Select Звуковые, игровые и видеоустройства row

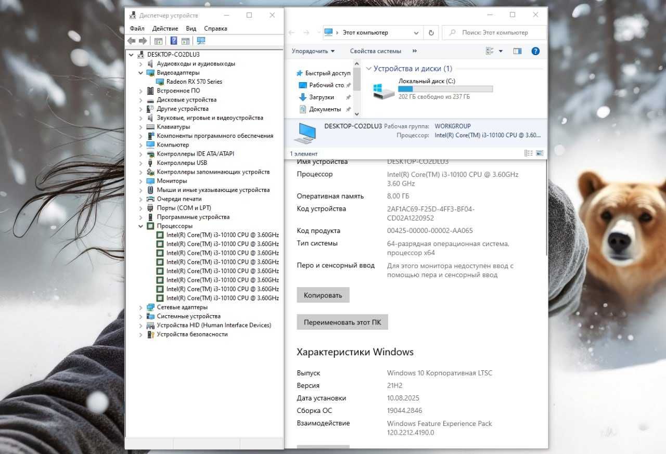point(210,118)
